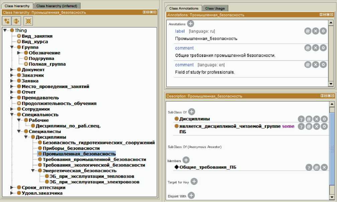Click the add sibling class toolbar icon
Screen dimensions: 337x202
(17, 21)
